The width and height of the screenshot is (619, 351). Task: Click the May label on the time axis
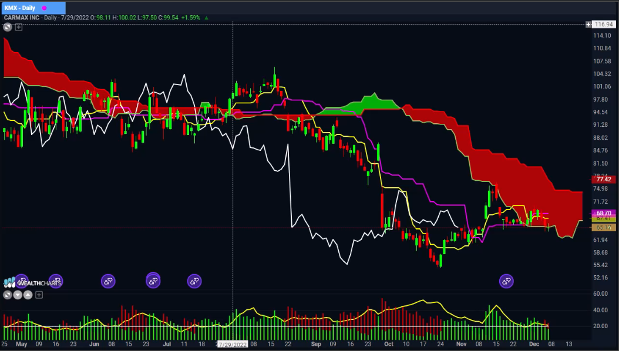tap(21, 345)
